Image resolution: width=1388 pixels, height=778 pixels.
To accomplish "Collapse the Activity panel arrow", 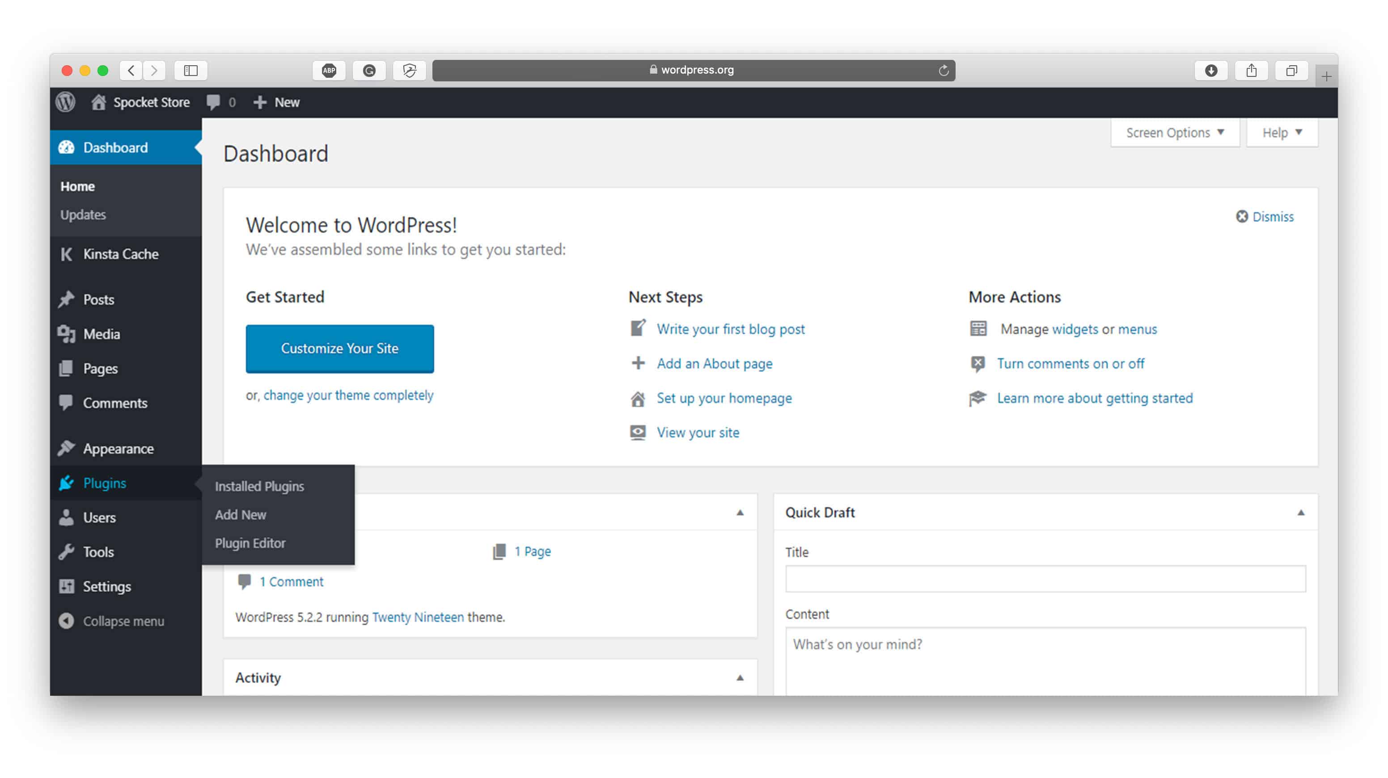I will pyautogui.click(x=740, y=678).
